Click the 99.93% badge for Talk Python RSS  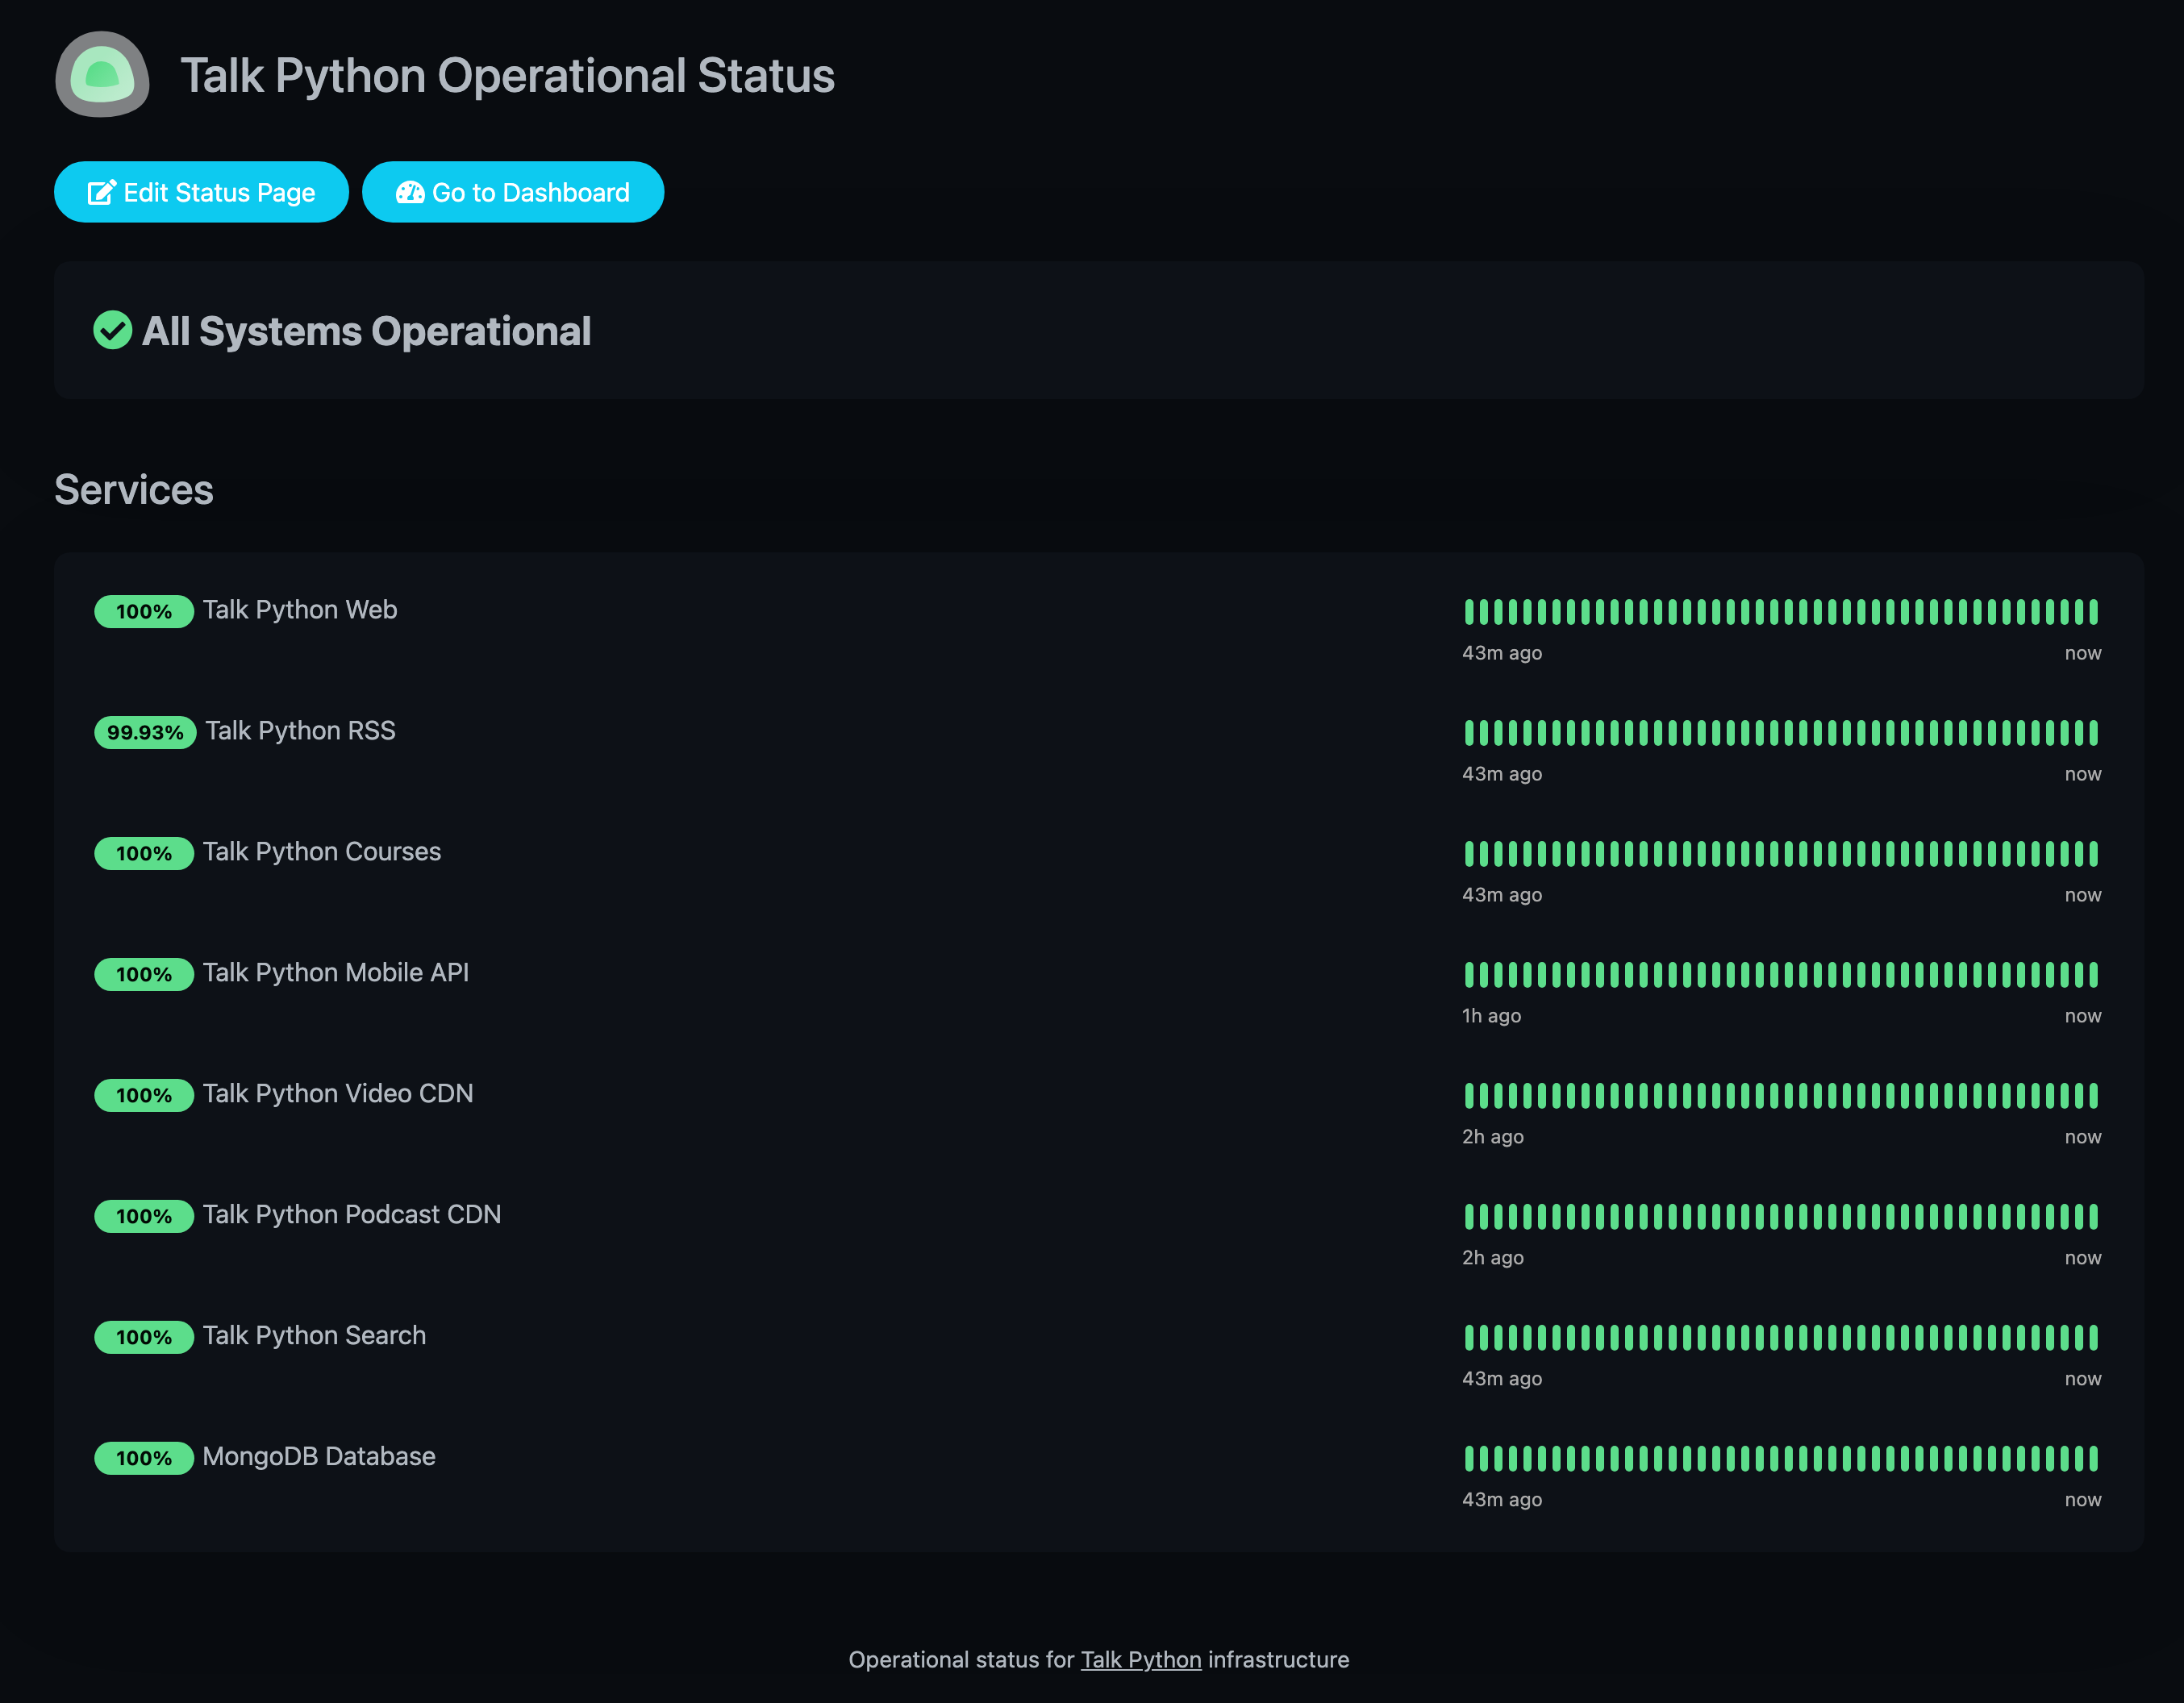(x=146, y=732)
